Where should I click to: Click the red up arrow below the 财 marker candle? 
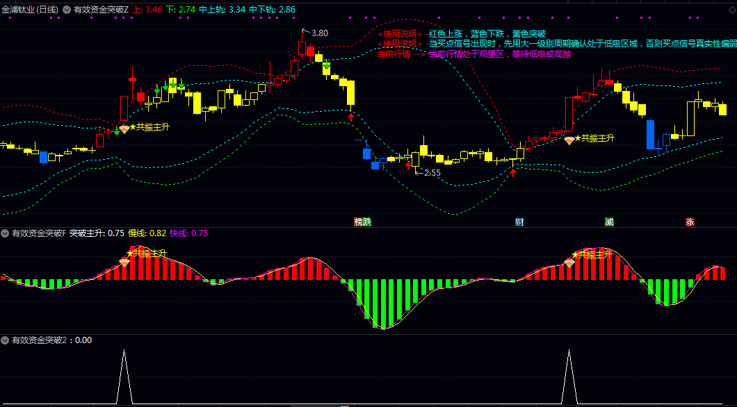click(x=513, y=172)
